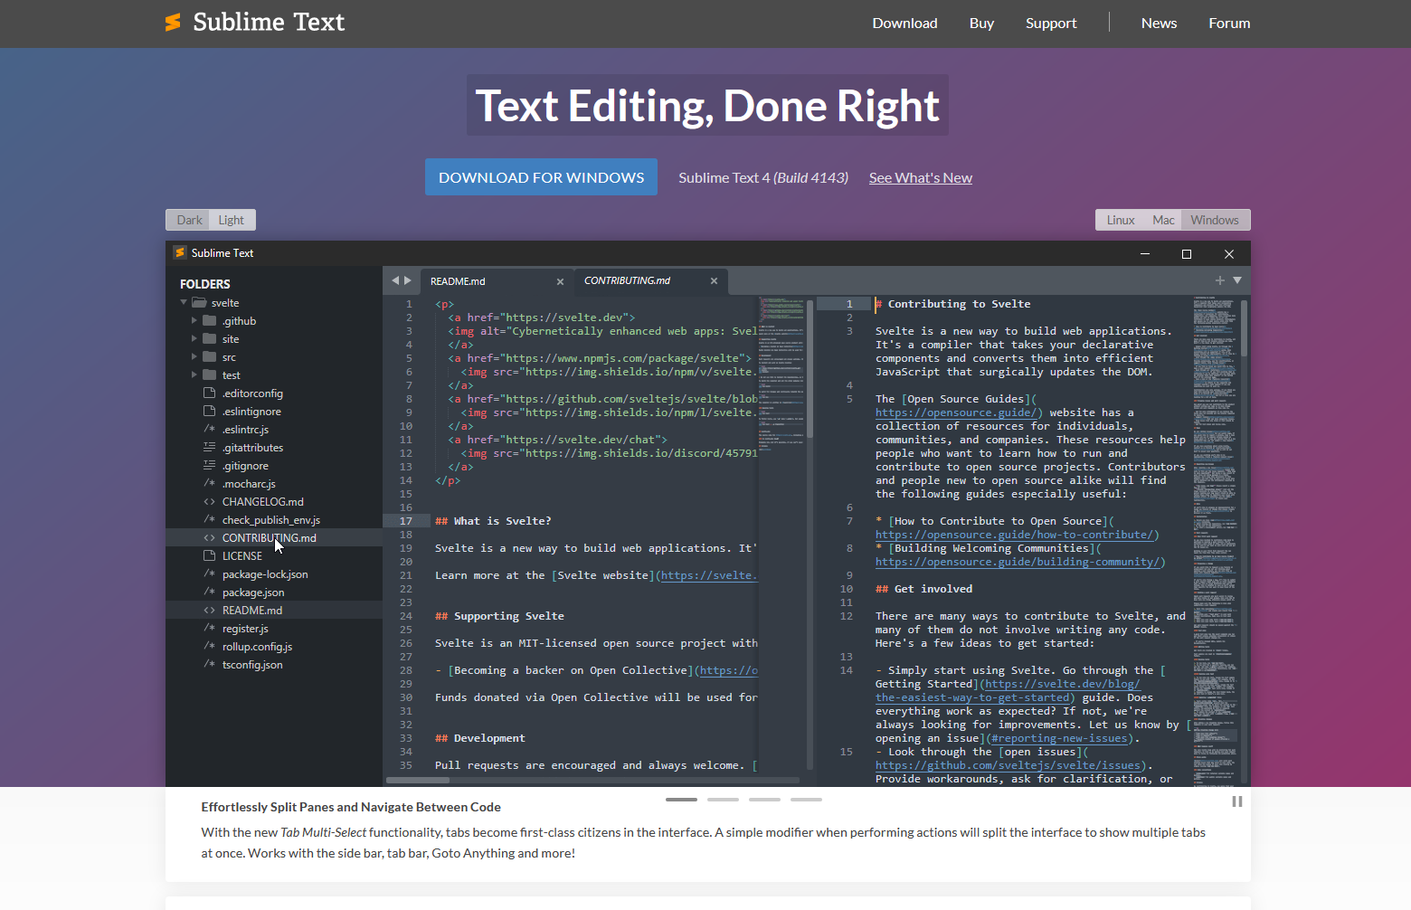
Task: Select the Windows platform option
Action: 1215,220
